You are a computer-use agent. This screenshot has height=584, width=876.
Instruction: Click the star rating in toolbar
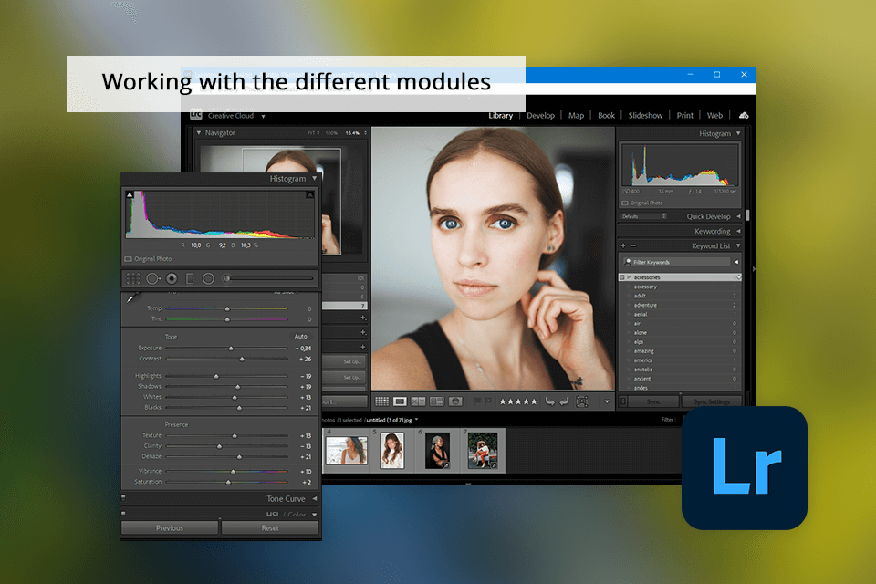(x=518, y=401)
